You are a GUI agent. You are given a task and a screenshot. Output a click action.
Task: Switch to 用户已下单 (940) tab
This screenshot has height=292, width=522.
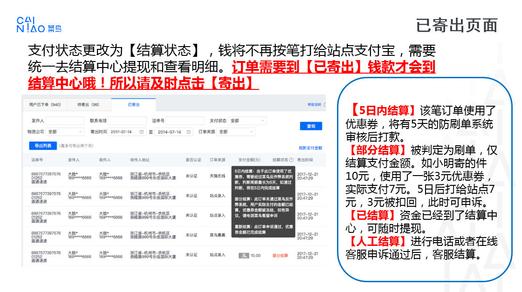(45, 105)
